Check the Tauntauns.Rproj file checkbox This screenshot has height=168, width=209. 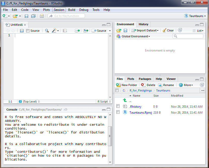pyautogui.click(x=118, y=112)
